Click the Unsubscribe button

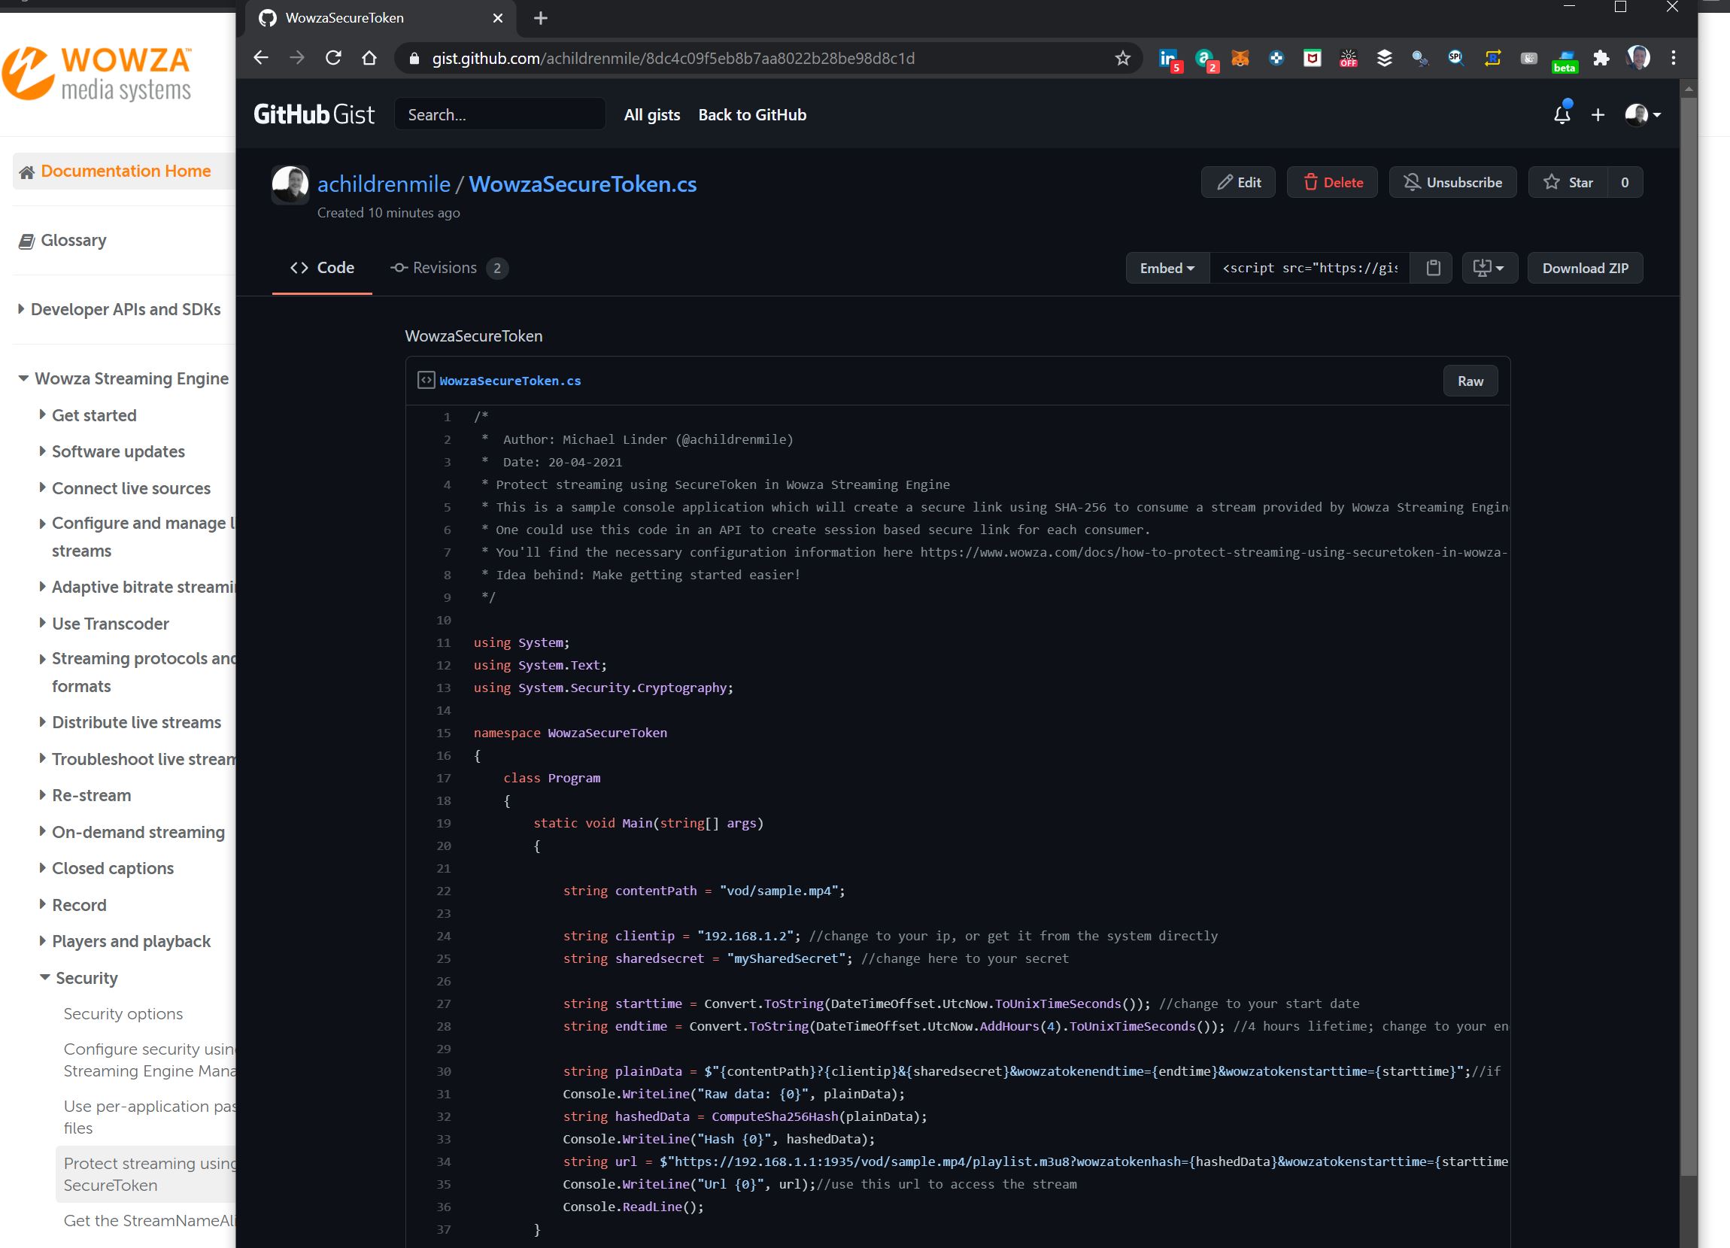point(1452,182)
